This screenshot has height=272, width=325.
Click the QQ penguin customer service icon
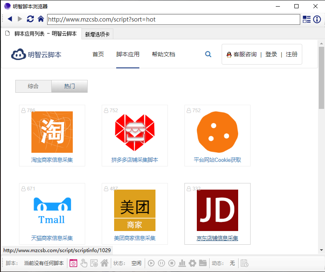(229, 55)
